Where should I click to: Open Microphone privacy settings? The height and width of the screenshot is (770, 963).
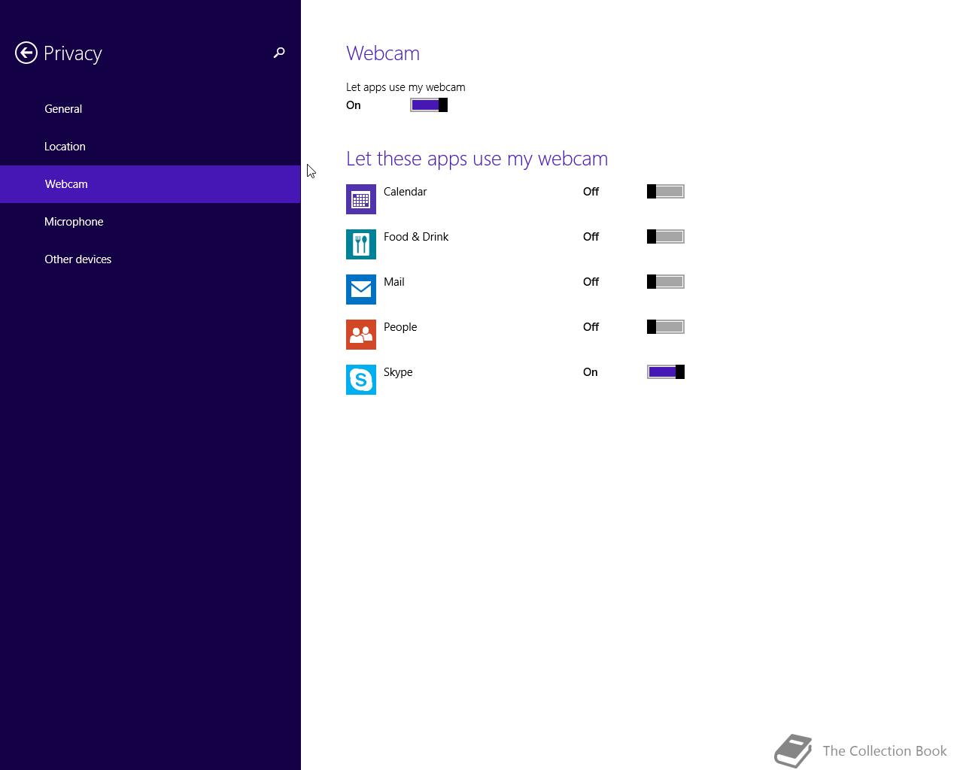150,222
